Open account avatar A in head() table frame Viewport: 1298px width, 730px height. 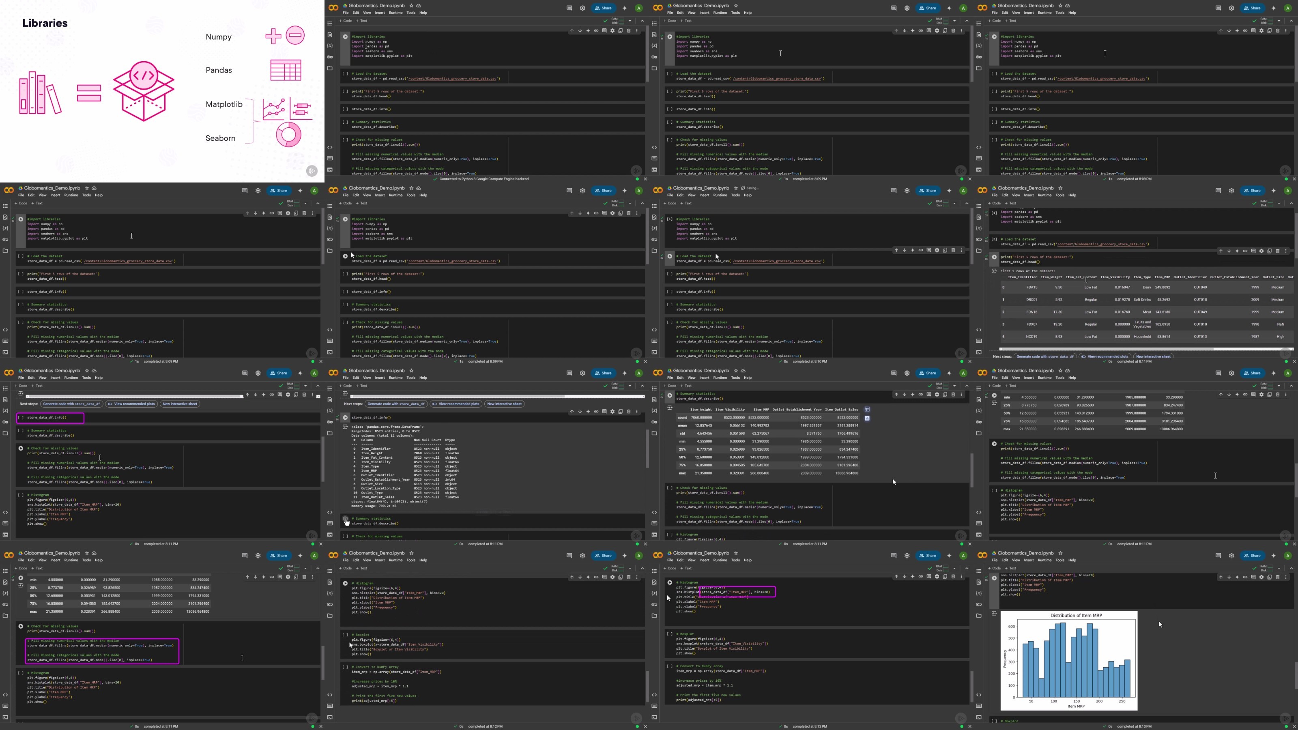(x=1288, y=191)
